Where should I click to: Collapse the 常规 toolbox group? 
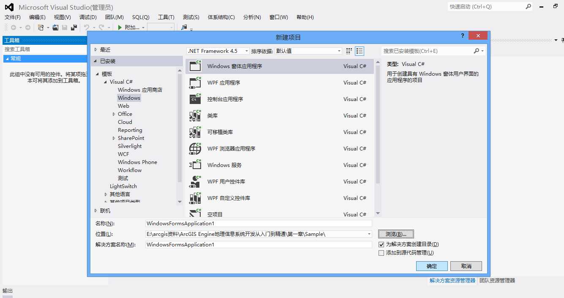[7, 59]
